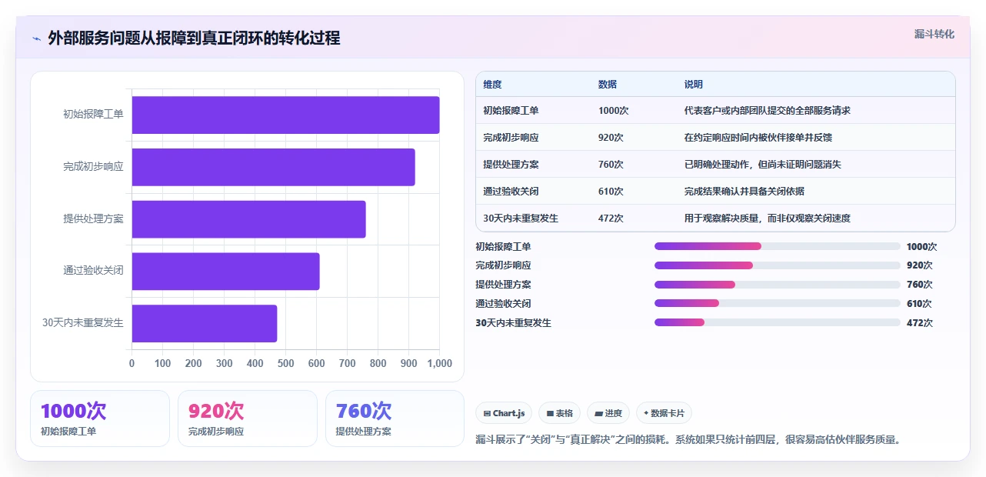Click table cell 完成初步响应
Image resolution: width=986 pixels, height=477 pixels.
pyautogui.click(x=511, y=138)
